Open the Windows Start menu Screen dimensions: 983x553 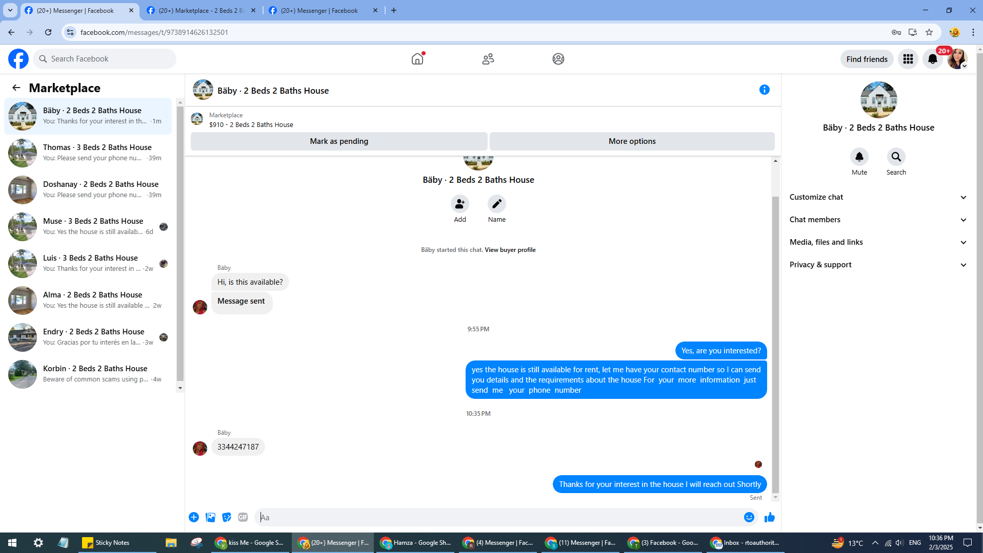click(x=12, y=543)
